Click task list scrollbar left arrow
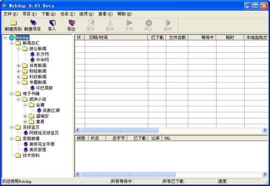 [78, 130]
